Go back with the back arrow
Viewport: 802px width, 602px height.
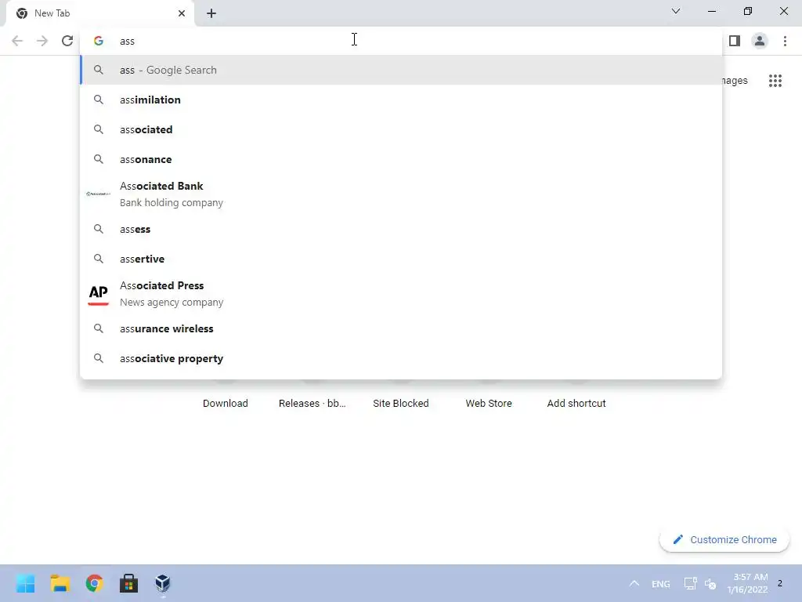pos(17,41)
